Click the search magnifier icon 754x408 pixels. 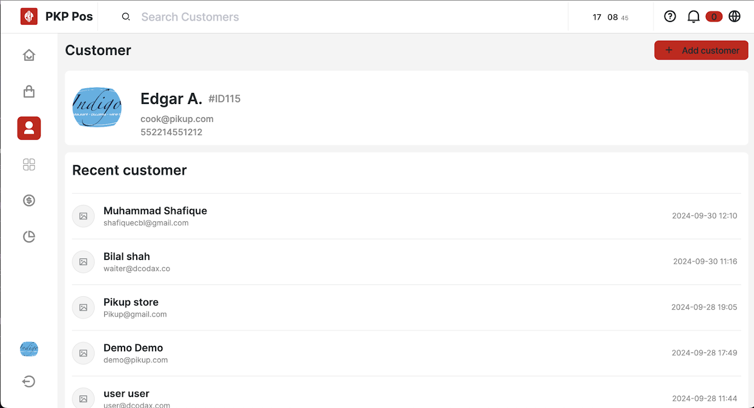tap(126, 17)
